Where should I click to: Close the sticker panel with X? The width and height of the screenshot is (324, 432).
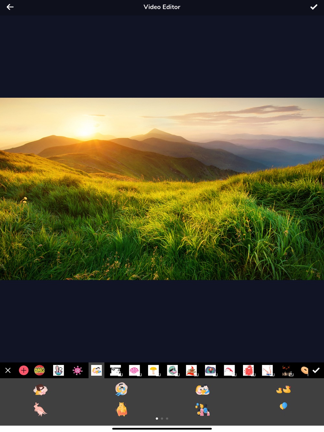click(x=8, y=370)
